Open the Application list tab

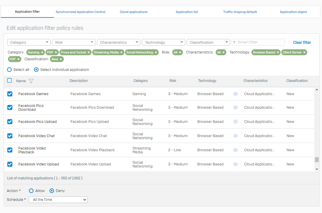(x=187, y=12)
